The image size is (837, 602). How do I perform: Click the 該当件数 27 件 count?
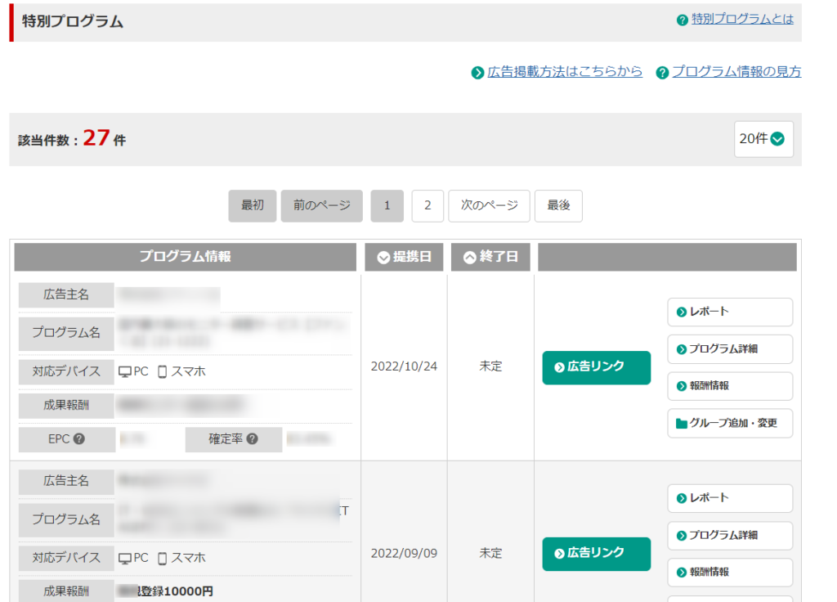[x=72, y=138]
